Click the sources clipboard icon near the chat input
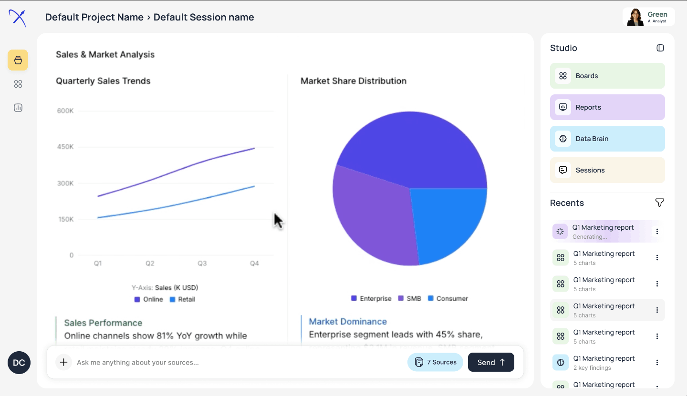Viewport: 687px width, 396px height. (419, 362)
